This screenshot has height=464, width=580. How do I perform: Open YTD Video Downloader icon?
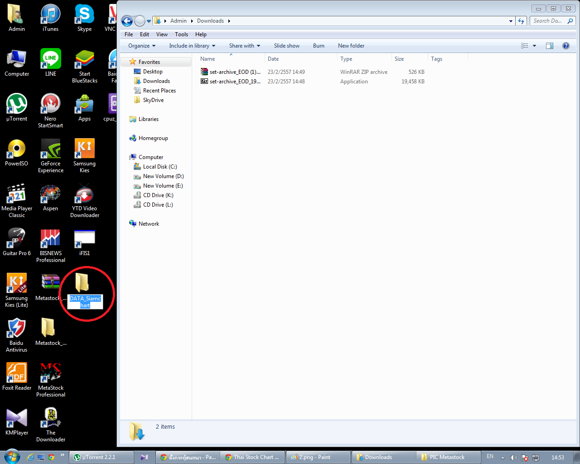coord(84,200)
